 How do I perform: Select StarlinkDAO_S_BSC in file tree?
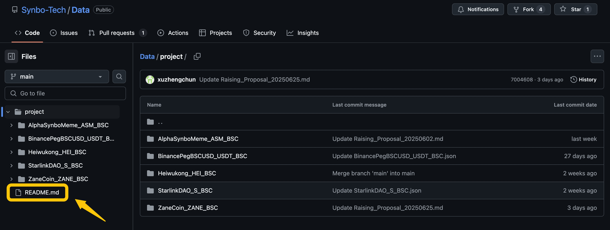[55, 165]
